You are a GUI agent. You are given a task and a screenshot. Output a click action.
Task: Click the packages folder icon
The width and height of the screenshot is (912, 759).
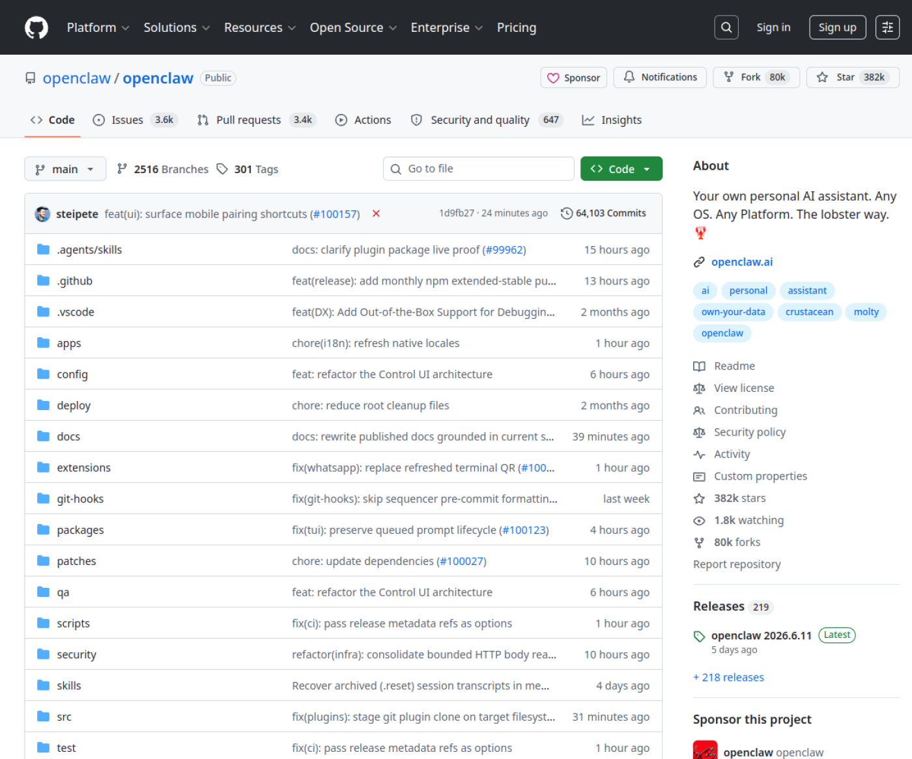(44, 530)
